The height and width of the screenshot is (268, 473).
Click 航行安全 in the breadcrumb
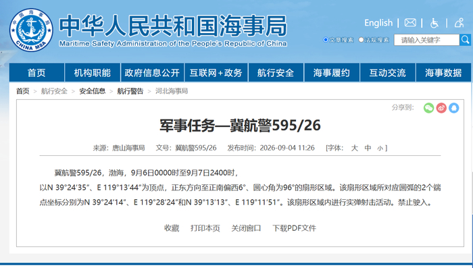click(54, 91)
